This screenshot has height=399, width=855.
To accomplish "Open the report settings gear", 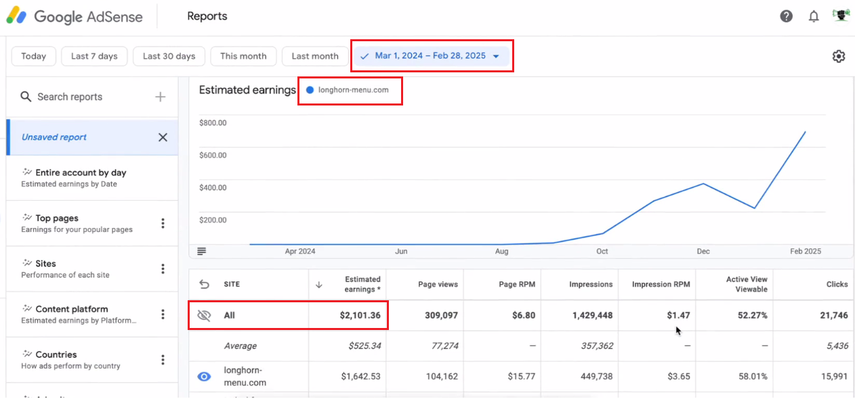I will tap(839, 56).
